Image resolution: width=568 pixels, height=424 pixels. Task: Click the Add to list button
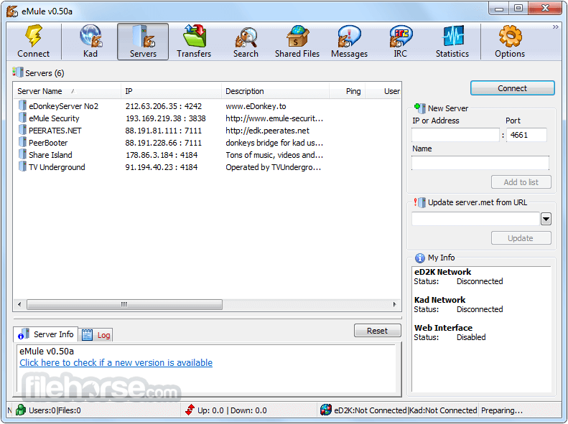pos(521,182)
